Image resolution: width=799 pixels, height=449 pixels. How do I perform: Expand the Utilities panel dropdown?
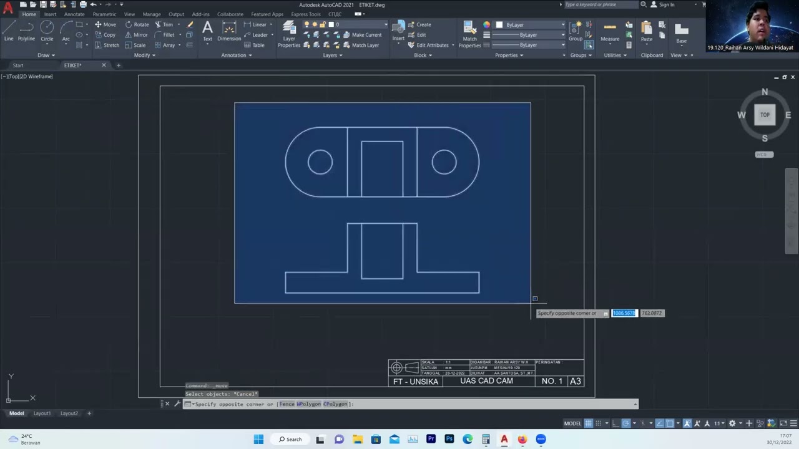click(615, 55)
